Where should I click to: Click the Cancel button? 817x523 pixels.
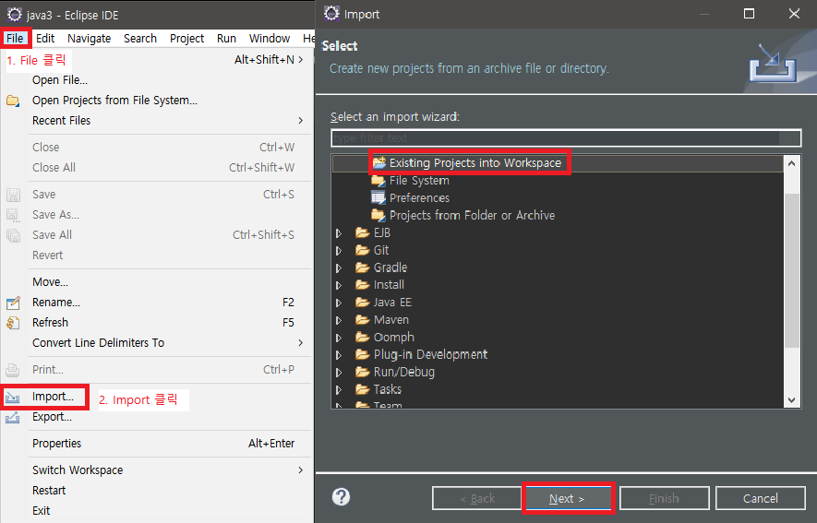(x=760, y=498)
